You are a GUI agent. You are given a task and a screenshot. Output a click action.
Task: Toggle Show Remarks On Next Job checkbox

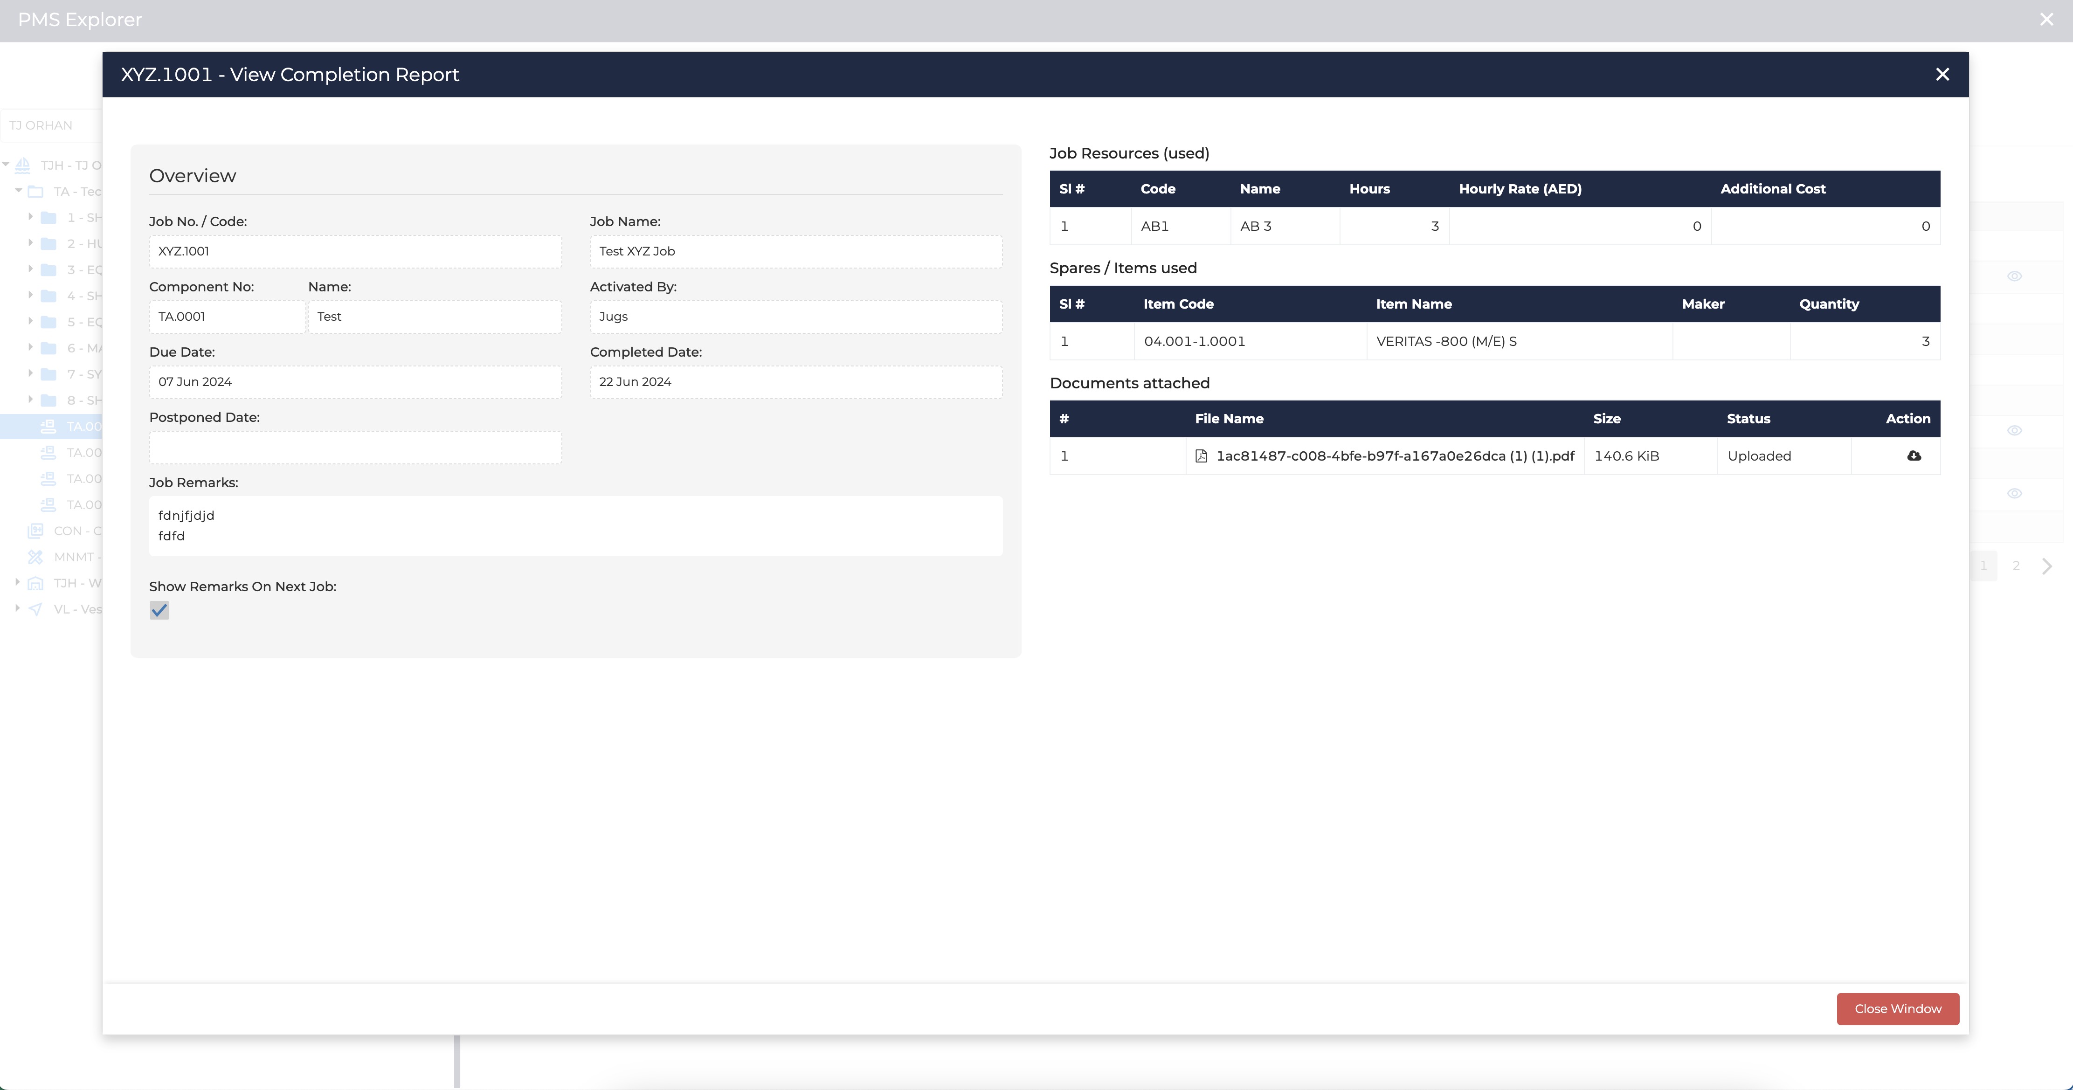(159, 611)
